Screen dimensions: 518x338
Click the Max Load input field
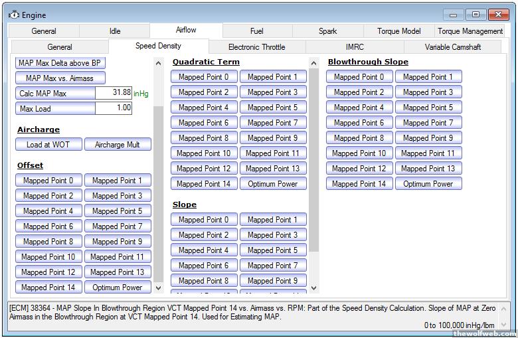point(113,108)
